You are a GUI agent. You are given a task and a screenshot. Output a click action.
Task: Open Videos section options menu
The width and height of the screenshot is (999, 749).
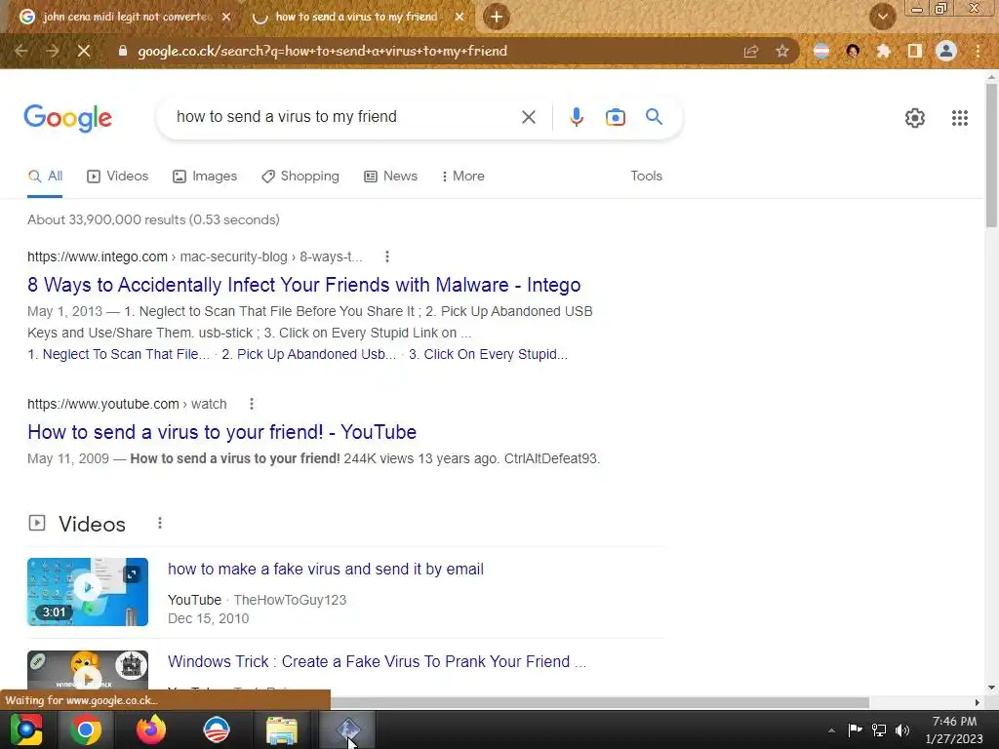click(160, 523)
